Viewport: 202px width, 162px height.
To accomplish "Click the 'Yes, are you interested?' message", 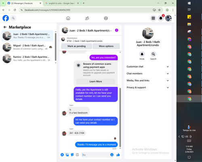I will click(103, 58).
